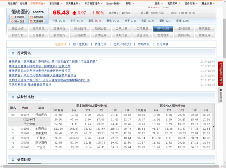Open news 康美药业拟50亿元投建贵州大健康医药产业项目
The width and height of the screenshot is (226, 168).
pyautogui.click(x=40, y=71)
